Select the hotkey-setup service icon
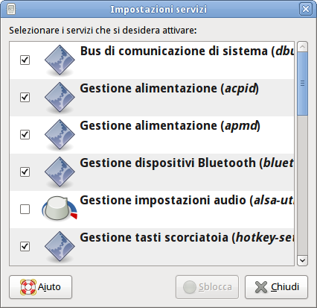This screenshot has width=317, height=308. click(60, 247)
